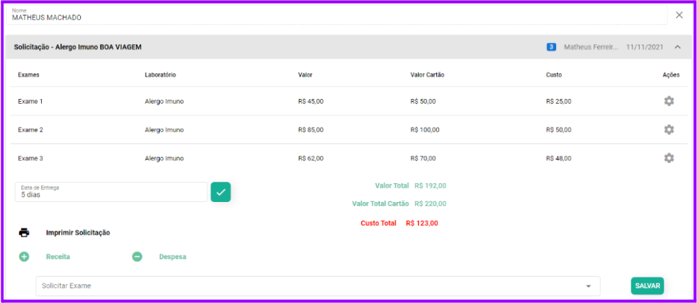
Task: Click the Imprimir Solicitação link
Action: tap(77, 233)
